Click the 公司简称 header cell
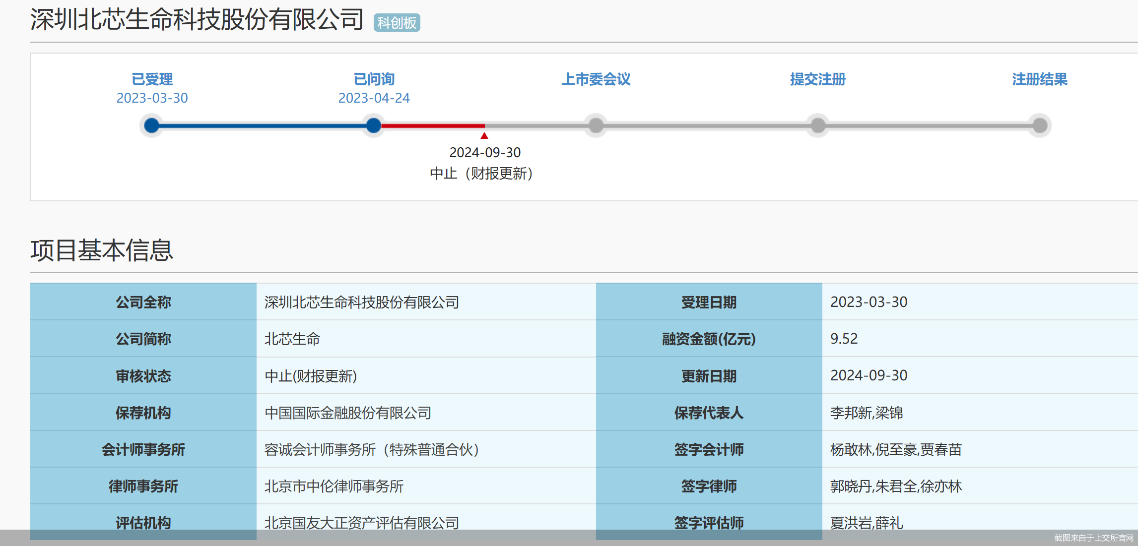This screenshot has height=546, width=1138. coord(143,338)
